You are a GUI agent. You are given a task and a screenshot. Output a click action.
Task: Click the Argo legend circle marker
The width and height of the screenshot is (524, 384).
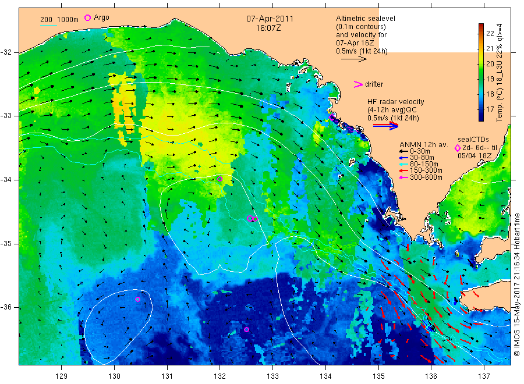point(87,17)
